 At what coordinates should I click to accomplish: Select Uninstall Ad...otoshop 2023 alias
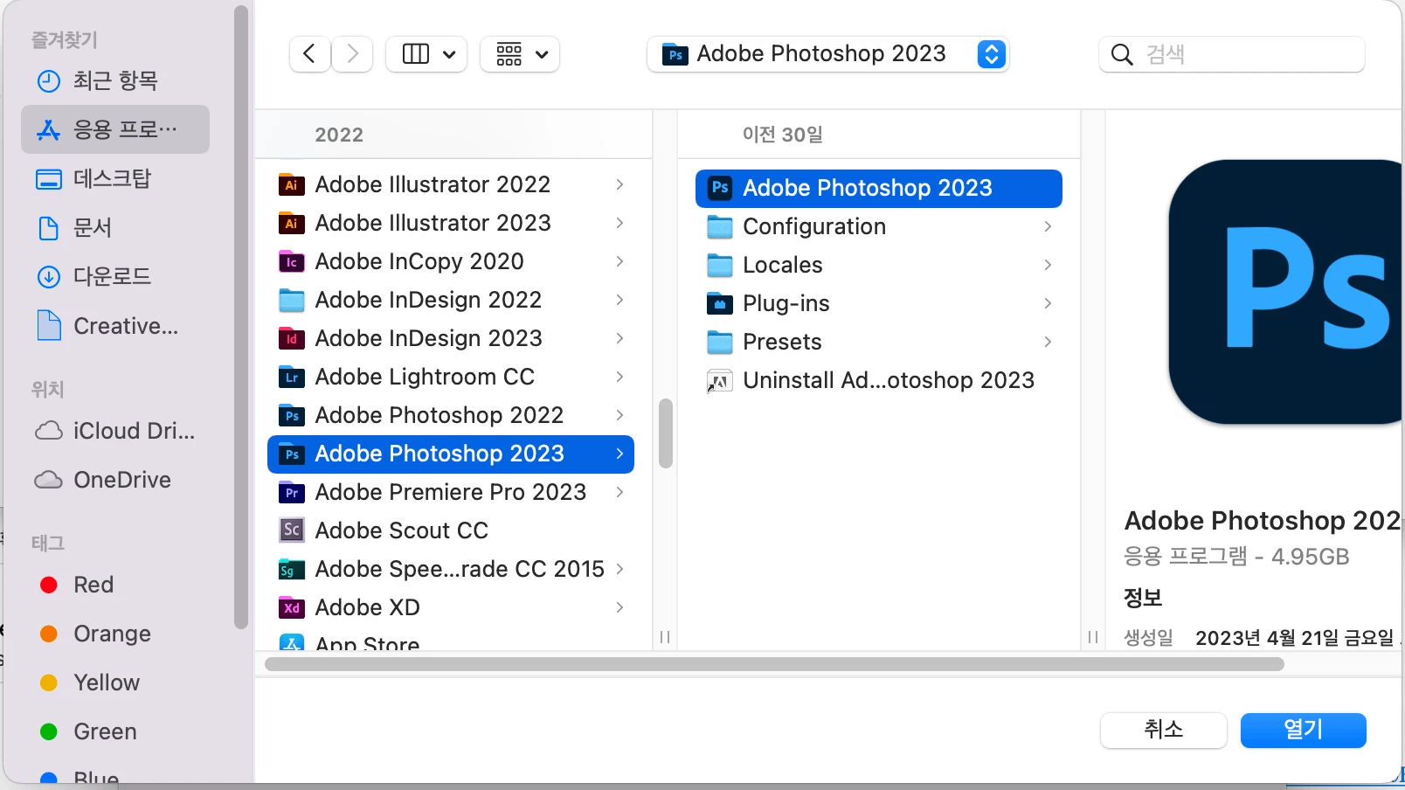click(879, 380)
